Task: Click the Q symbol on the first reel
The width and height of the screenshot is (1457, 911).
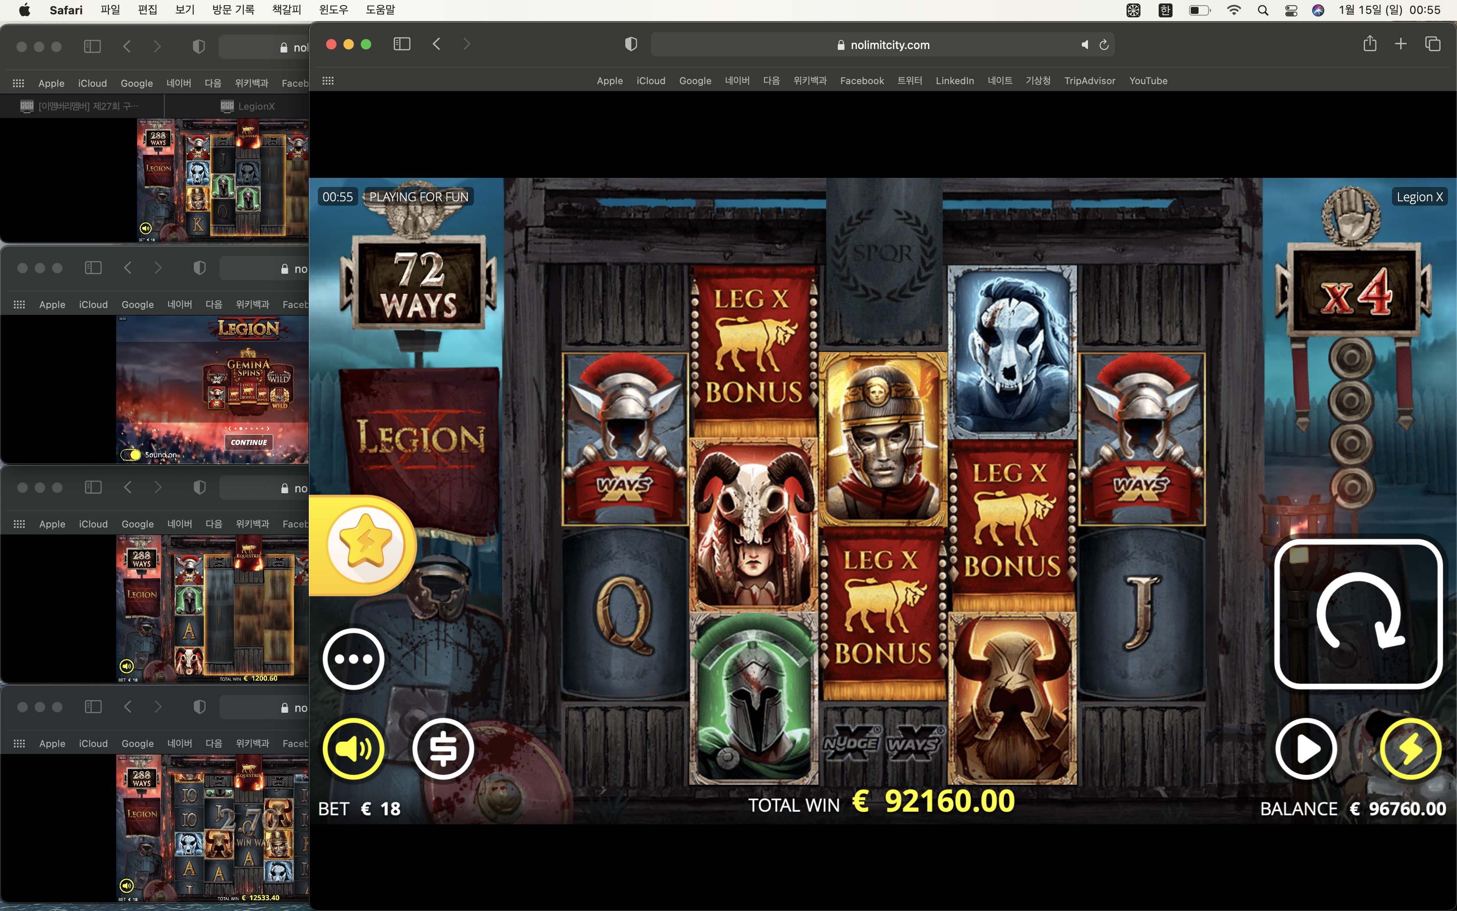Action: coord(624,613)
